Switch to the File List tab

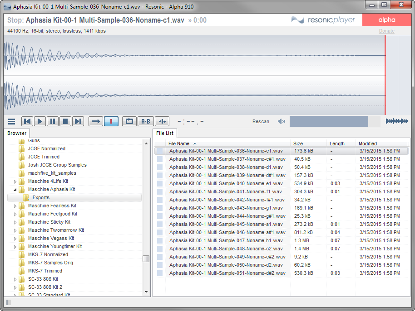(x=165, y=133)
